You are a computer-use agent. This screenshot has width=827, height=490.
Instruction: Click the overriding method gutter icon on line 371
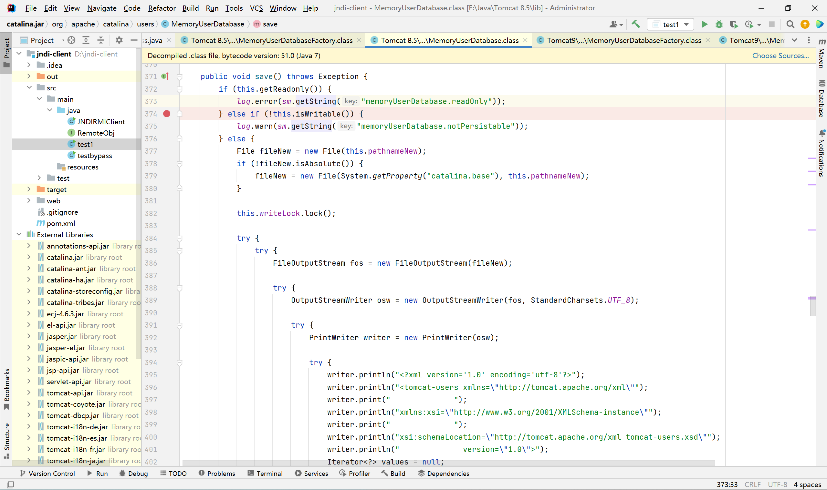coord(165,76)
